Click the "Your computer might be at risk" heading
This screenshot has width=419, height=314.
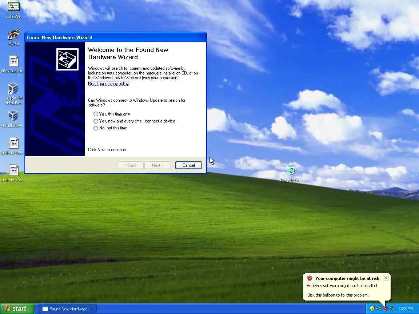pos(347,278)
